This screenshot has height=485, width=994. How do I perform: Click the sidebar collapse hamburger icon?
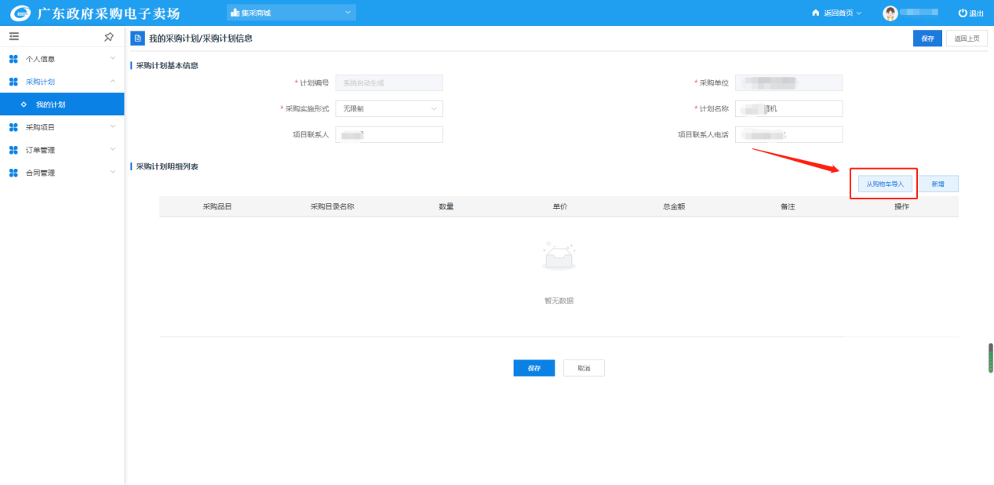(13, 37)
